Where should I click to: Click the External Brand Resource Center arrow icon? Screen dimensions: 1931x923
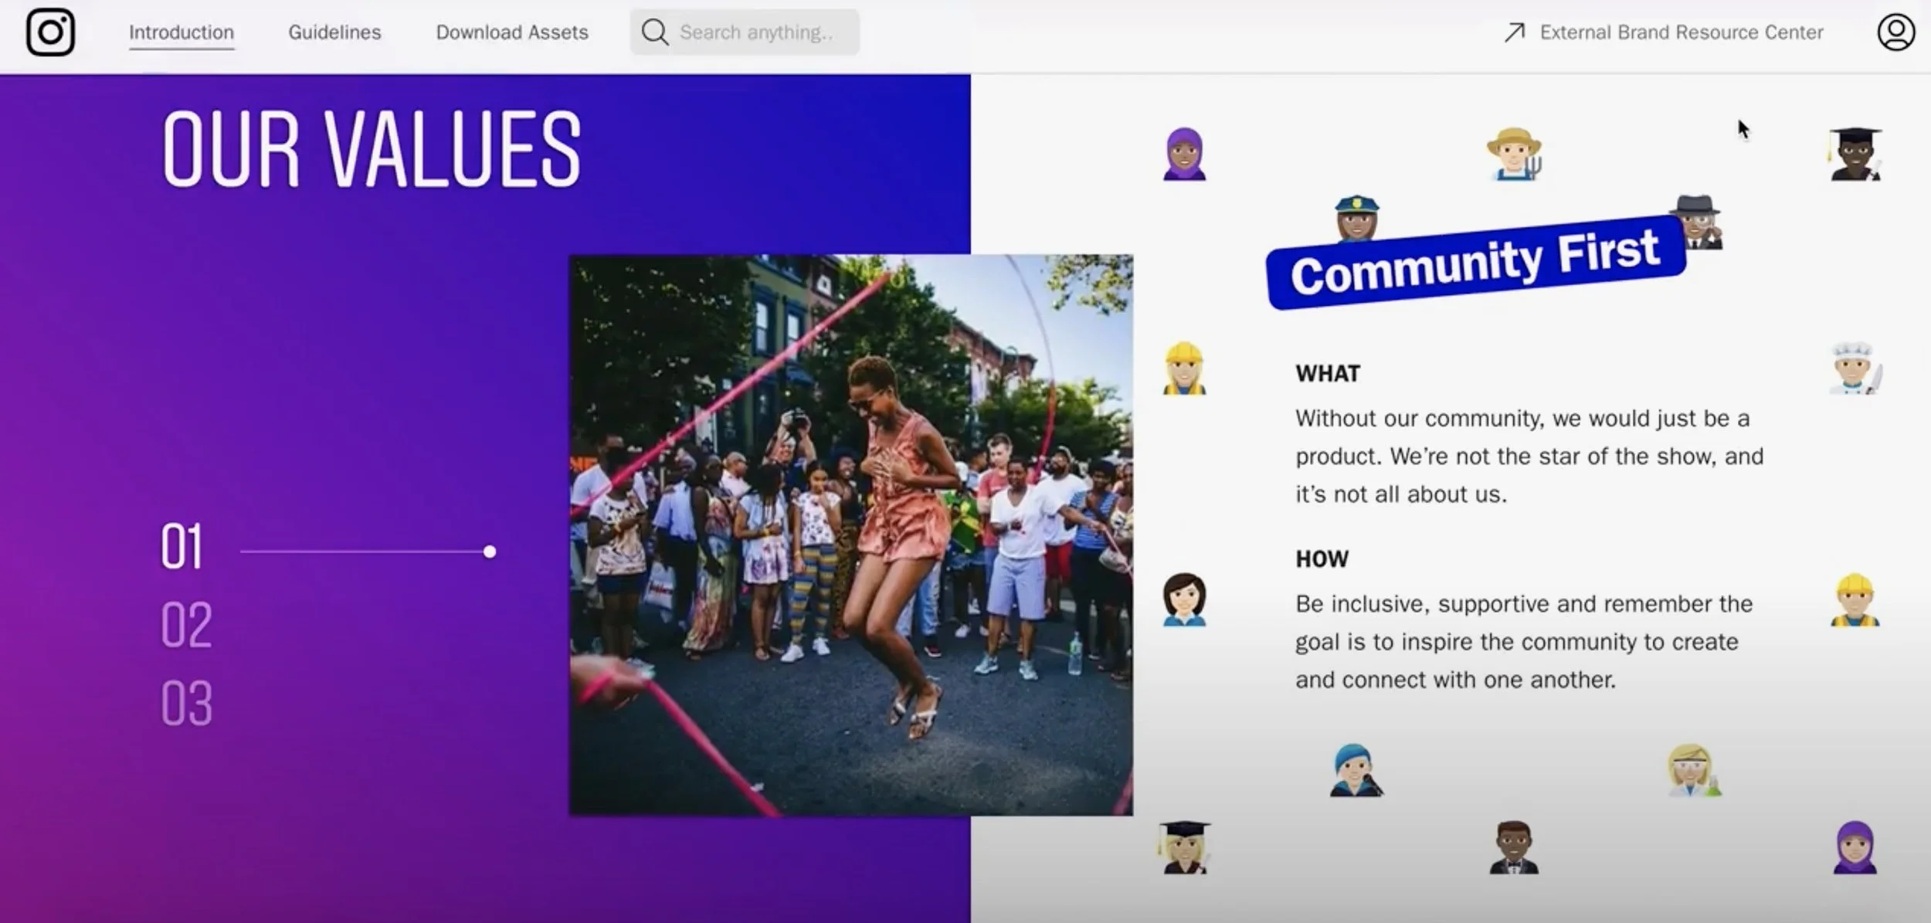pos(1514,32)
